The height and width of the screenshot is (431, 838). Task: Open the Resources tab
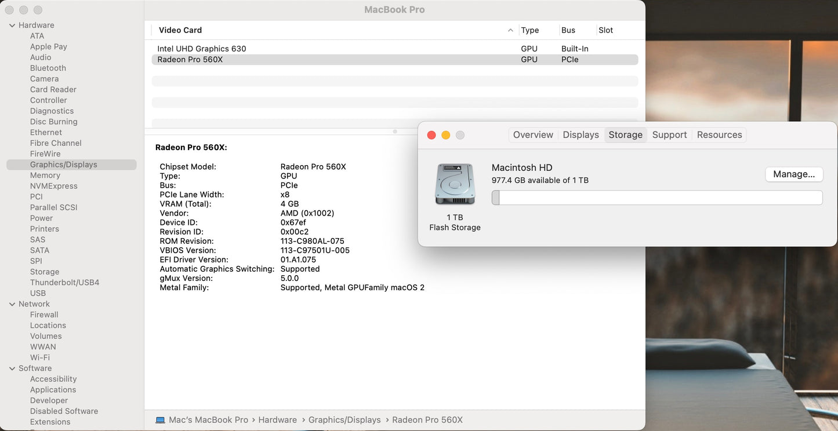(719, 134)
